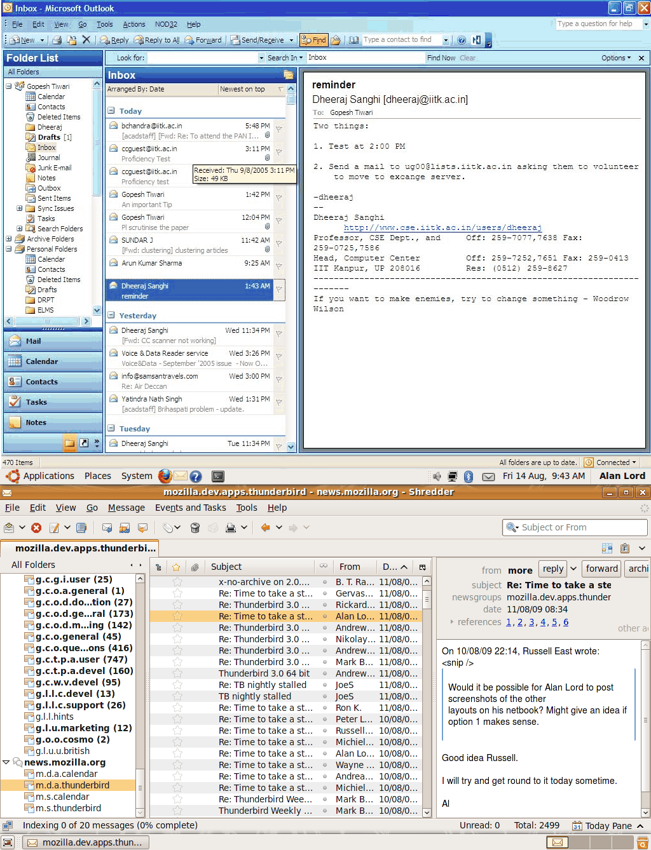The image size is (651, 850).
Task: Click the volume speaker icon in Ubuntu panel
Action: click(x=437, y=476)
